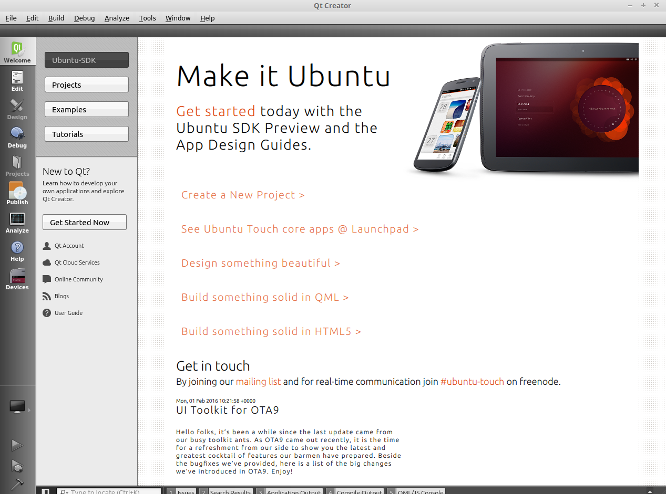666x494 pixels.
Task: Build project with the hammer icon
Action: [x=17, y=484]
